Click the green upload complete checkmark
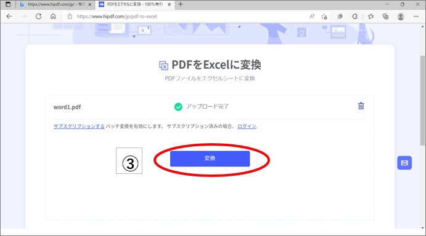The width and height of the screenshot is (426, 236). point(178,107)
